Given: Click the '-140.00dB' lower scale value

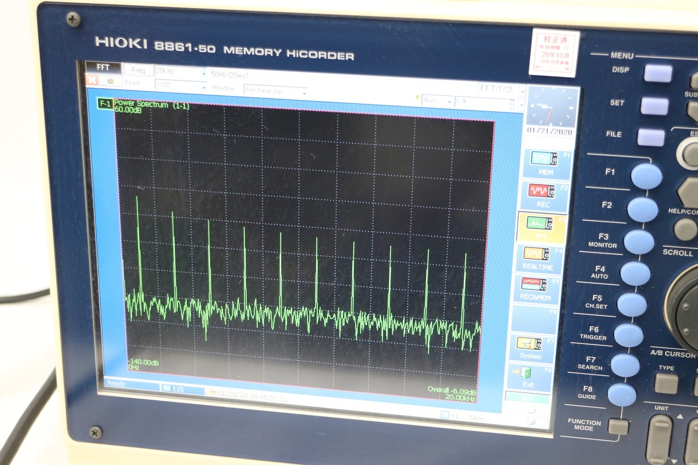Looking at the screenshot, I should coord(143,362).
